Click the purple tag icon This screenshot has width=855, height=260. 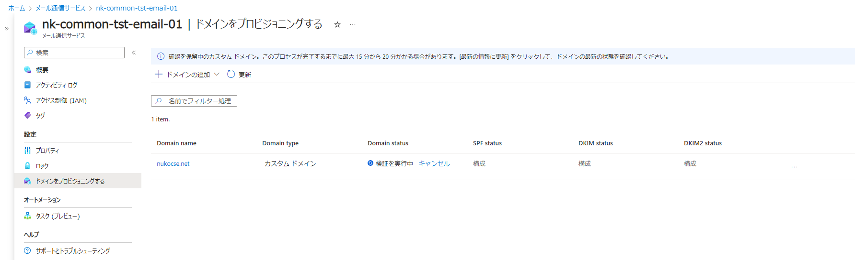tap(27, 115)
